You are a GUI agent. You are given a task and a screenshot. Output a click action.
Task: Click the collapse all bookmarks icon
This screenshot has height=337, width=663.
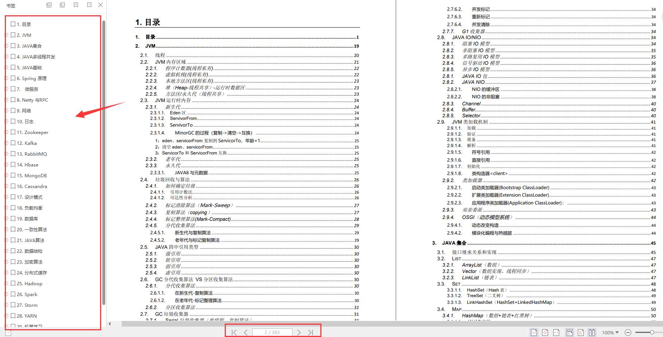click(x=63, y=5)
